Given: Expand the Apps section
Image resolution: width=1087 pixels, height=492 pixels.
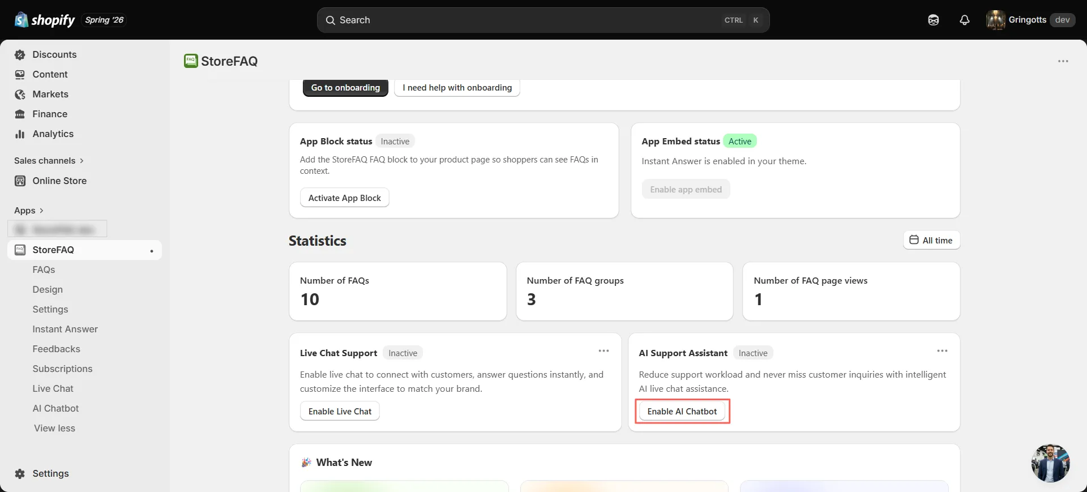Looking at the screenshot, I should click(x=29, y=211).
